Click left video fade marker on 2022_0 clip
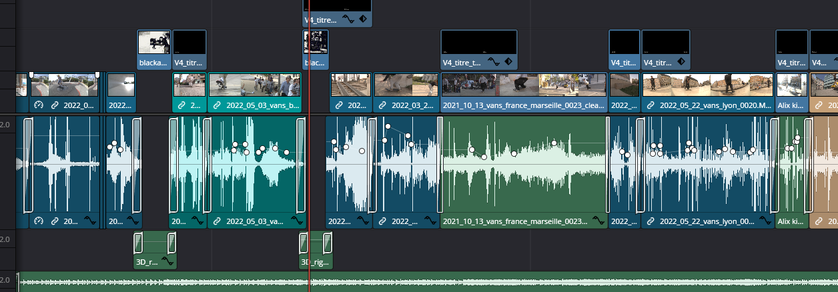This screenshot has height=292, width=838. point(31,75)
